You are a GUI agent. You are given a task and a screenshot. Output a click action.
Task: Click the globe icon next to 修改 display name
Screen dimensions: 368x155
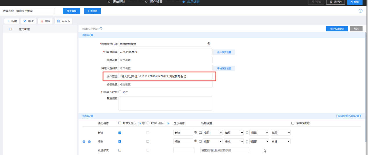(196, 141)
